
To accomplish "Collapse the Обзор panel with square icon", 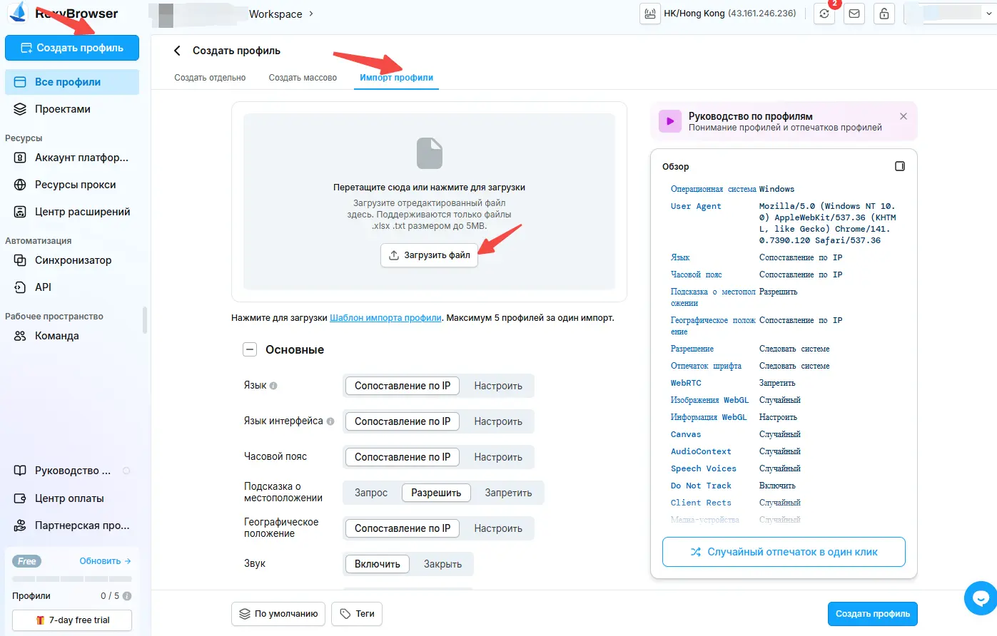I will click(x=900, y=166).
